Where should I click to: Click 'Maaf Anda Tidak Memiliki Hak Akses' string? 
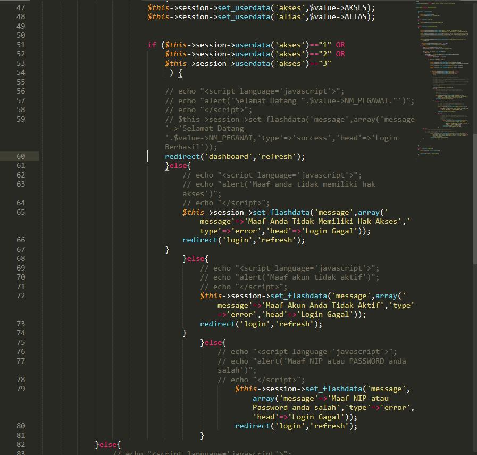pos(323,222)
